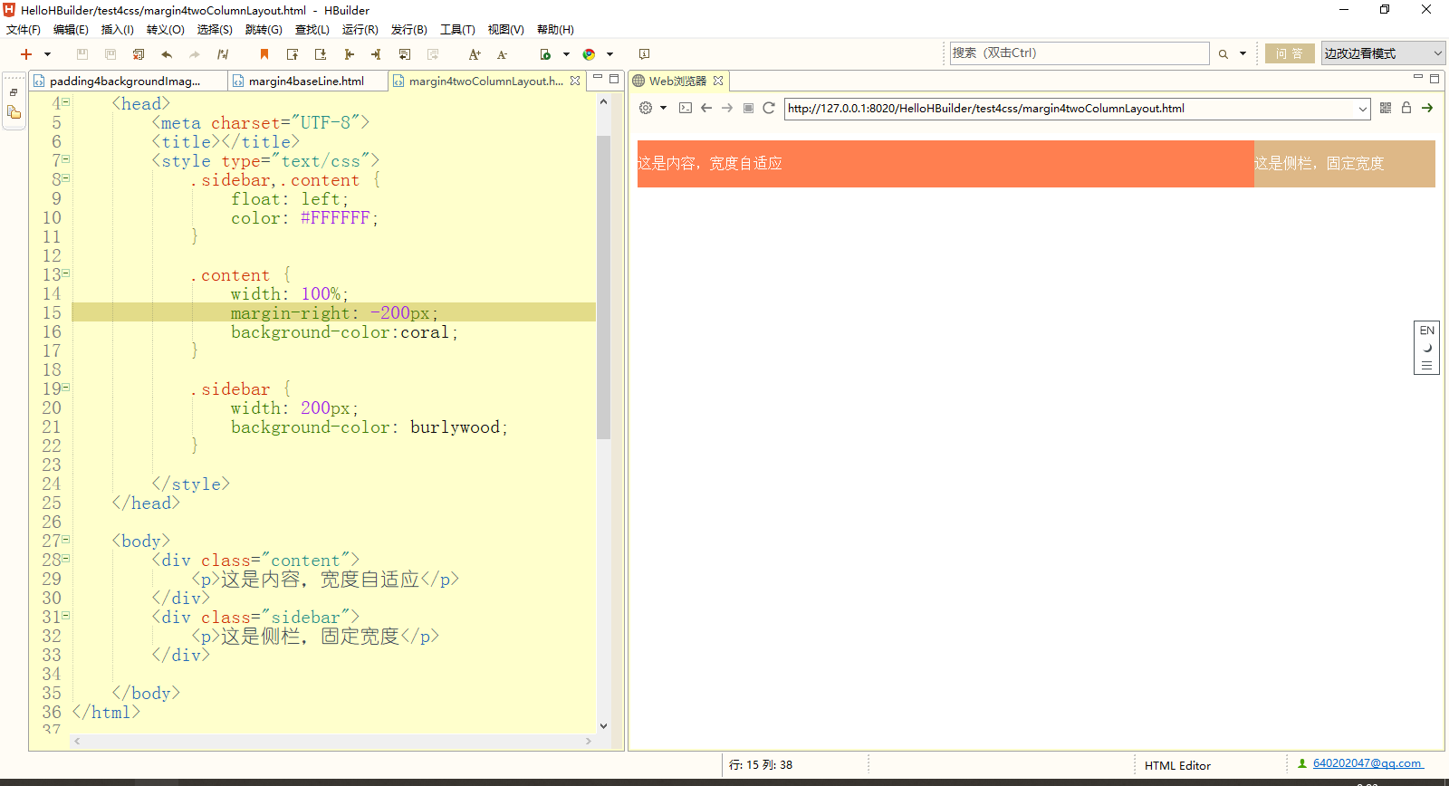
Task: Click the next annotation down-arrow icon
Action: tap(321, 54)
